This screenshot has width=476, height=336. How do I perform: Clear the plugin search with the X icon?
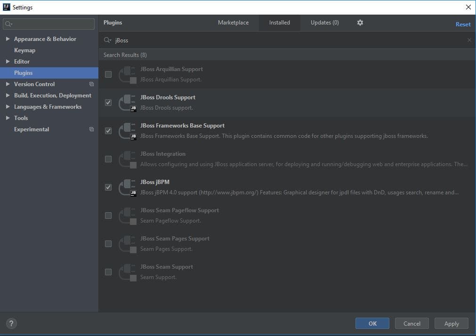click(469, 40)
